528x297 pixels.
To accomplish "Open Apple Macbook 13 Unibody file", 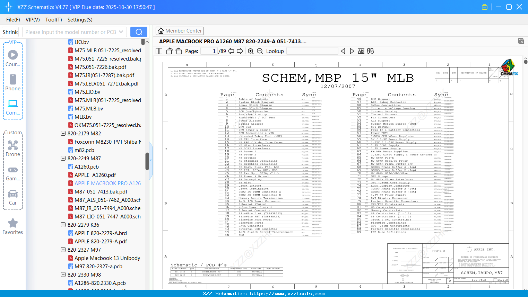I will point(104,258).
